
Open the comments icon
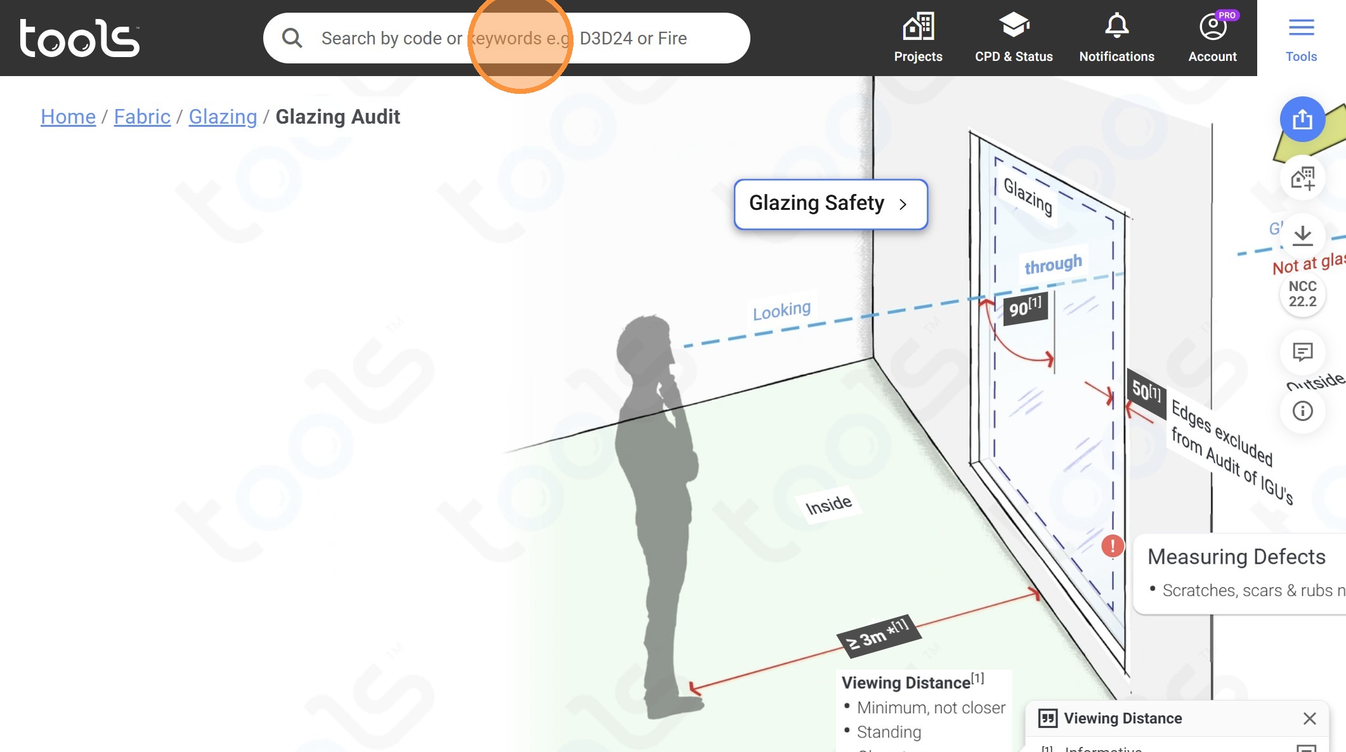(x=1302, y=352)
